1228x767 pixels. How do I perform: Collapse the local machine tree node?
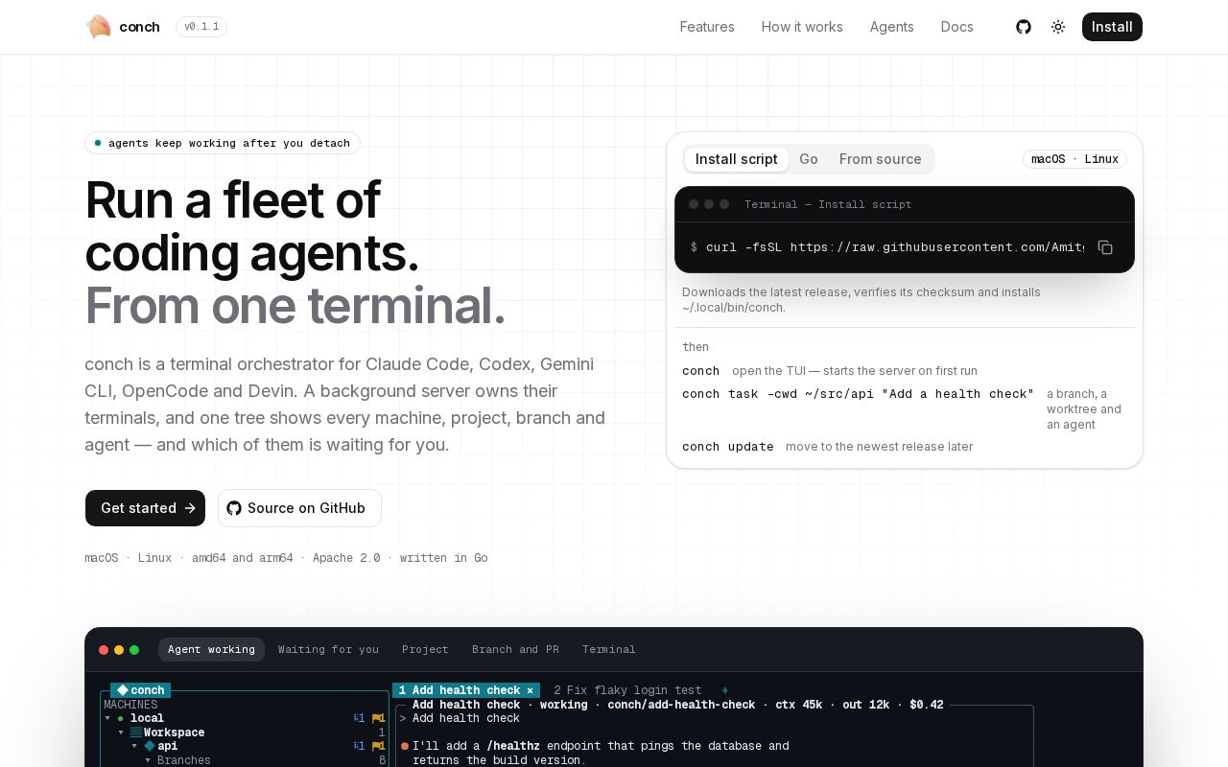pos(107,718)
